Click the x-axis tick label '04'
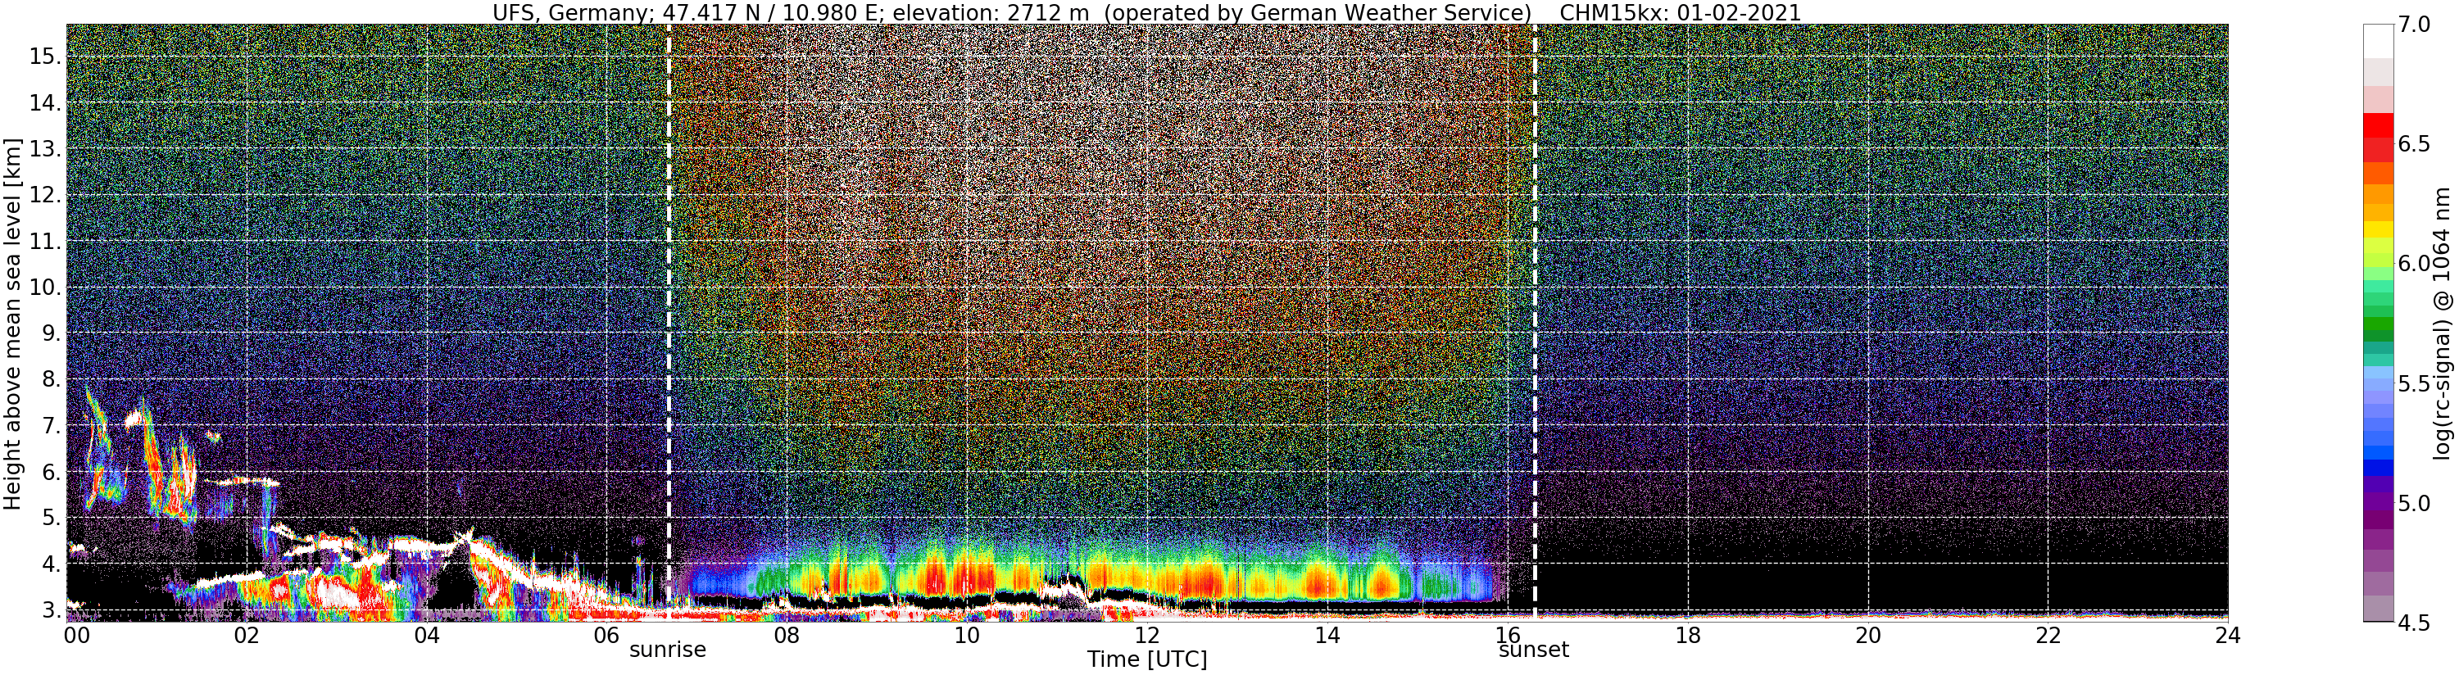The width and height of the screenshot is (2459, 675). 427,635
